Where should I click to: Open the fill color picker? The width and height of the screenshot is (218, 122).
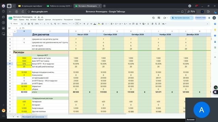click(99, 24)
